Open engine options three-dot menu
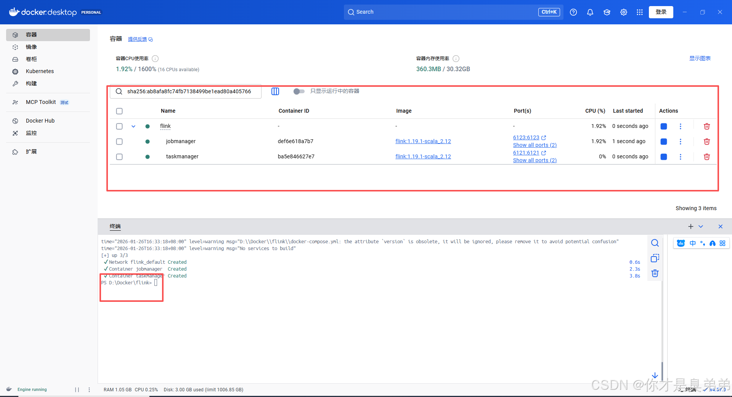This screenshot has height=397, width=732. 89,390
